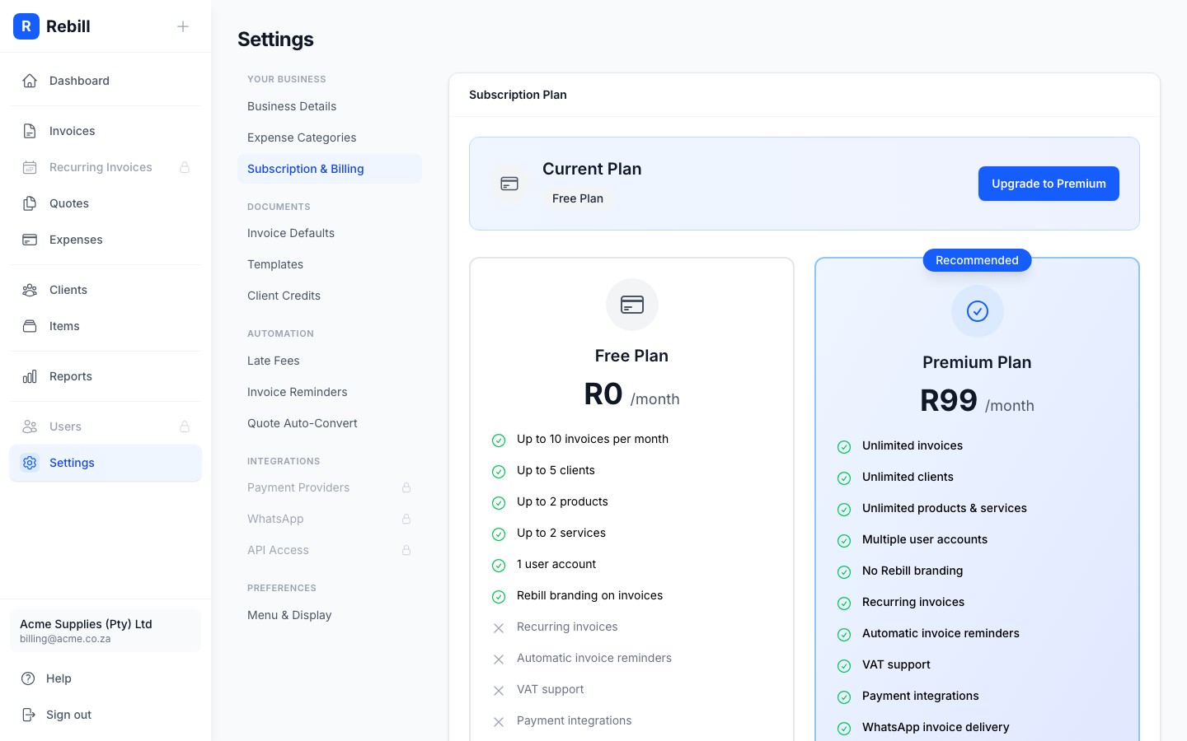
Task: Open Reports via the bar chart icon
Action: click(x=30, y=376)
